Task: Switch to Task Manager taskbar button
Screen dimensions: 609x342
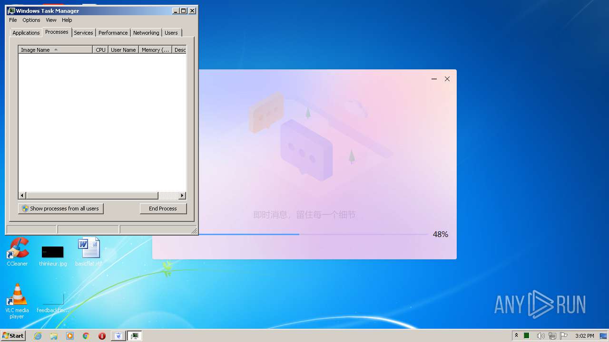Action: tap(135, 336)
